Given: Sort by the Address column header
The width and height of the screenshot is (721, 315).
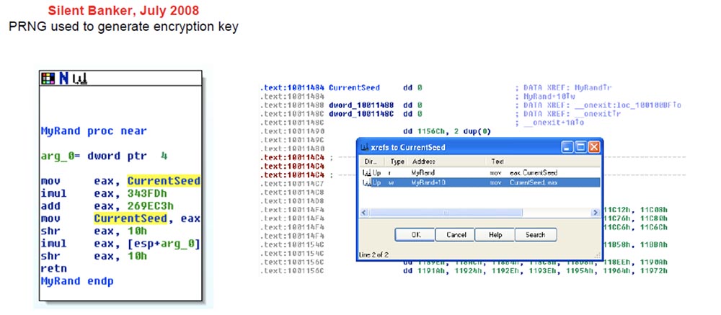Looking at the screenshot, I should click(x=448, y=162).
